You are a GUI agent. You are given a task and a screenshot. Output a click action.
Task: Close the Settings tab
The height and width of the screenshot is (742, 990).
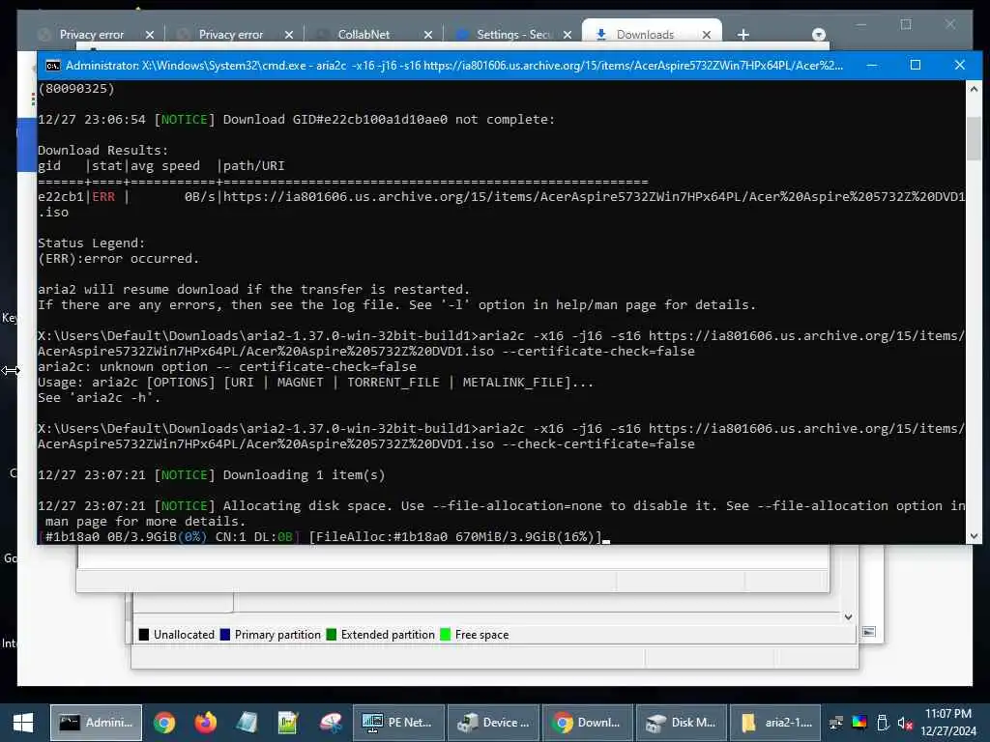[x=568, y=35]
